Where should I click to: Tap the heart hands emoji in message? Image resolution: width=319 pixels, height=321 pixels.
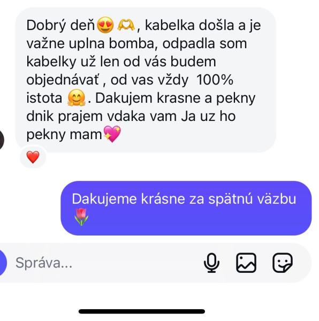point(126,25)
